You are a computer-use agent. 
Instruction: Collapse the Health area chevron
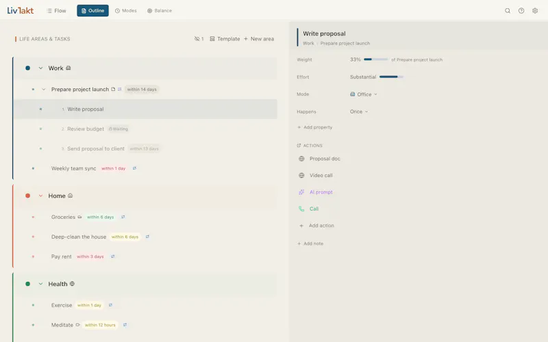pyautogui.click(x=40, y=284)
